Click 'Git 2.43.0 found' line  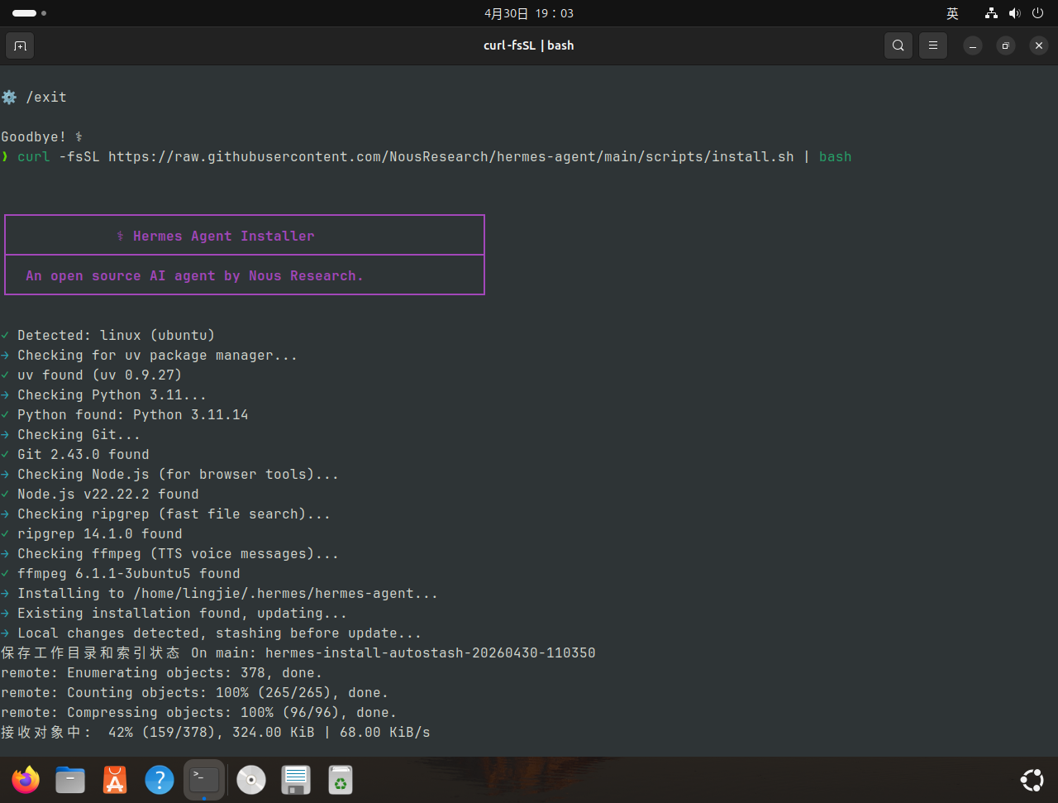coord(75,454)
